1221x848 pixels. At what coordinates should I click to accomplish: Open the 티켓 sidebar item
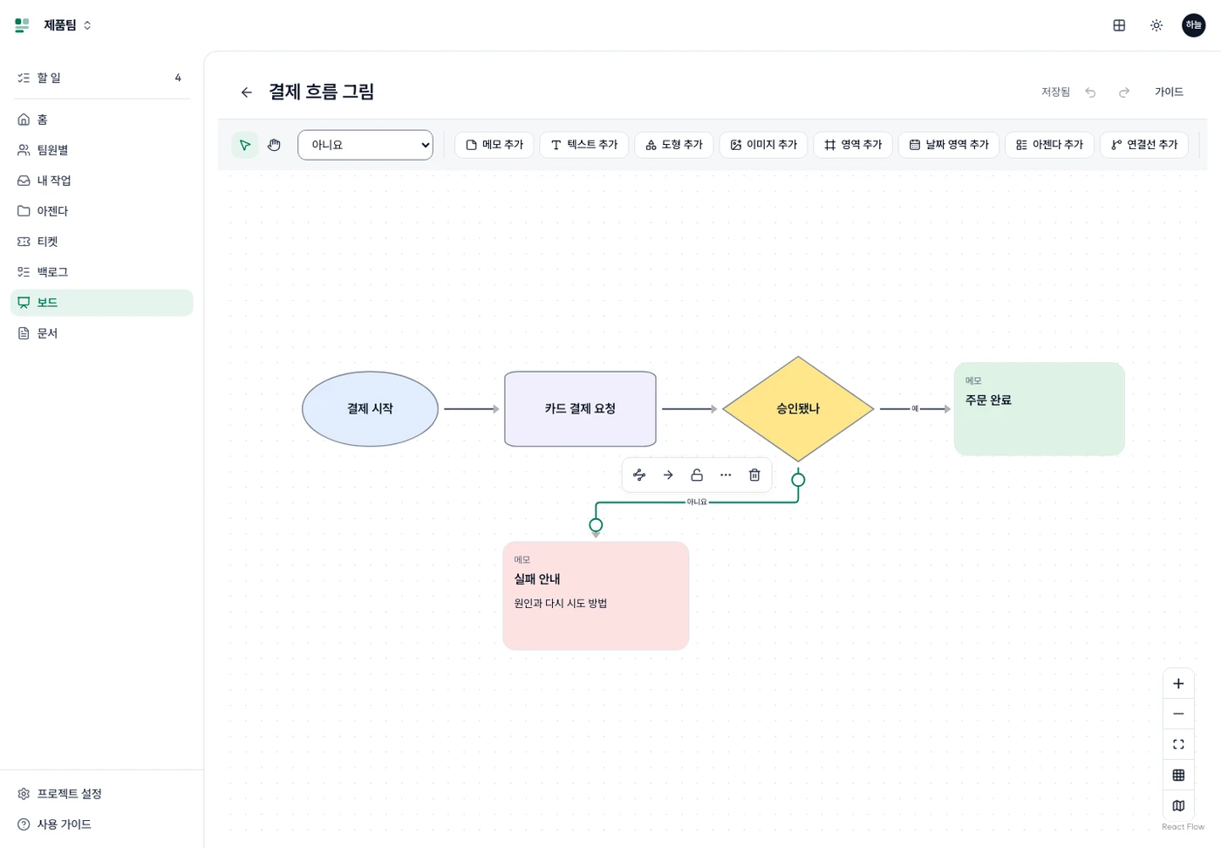(101, 242)
